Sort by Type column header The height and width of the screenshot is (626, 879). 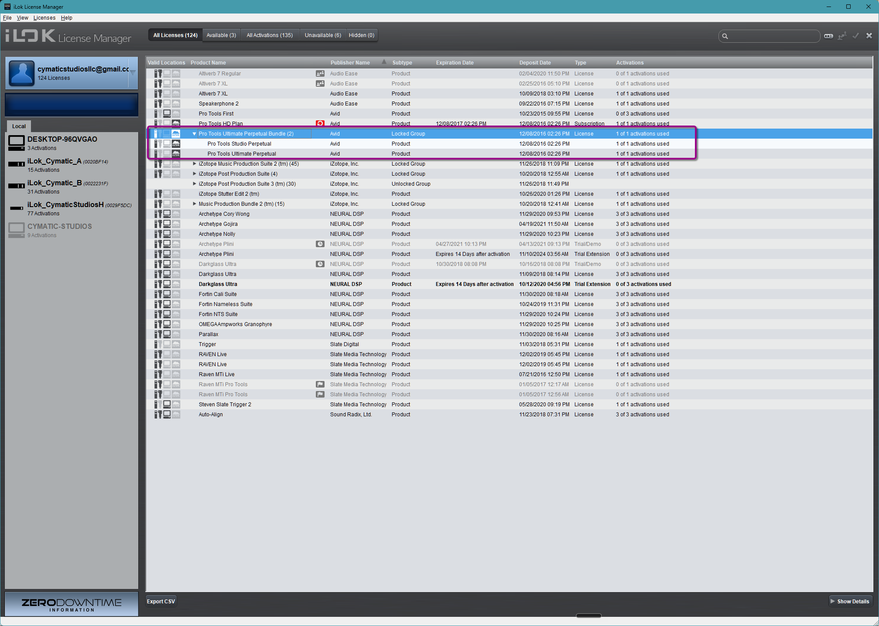pyautogui.click(x=580, y=63)
